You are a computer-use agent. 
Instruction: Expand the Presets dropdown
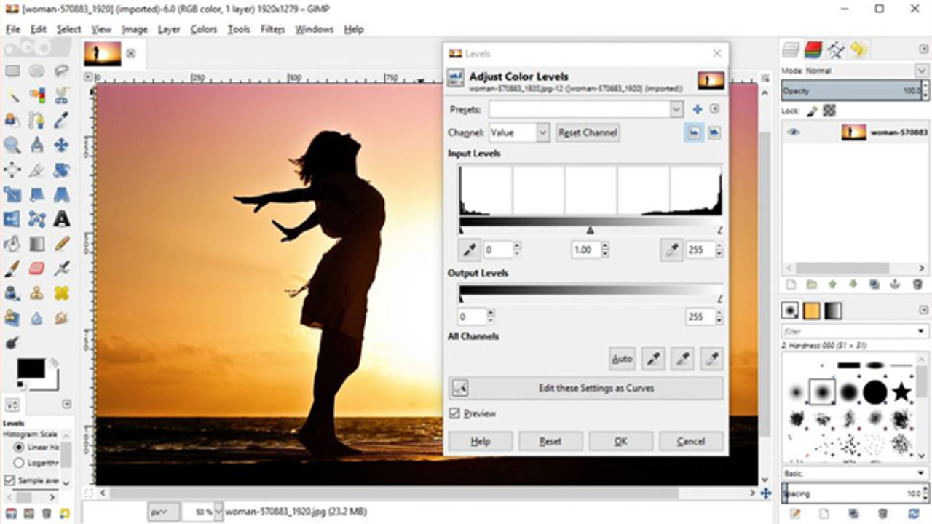[x=676, y=109]
